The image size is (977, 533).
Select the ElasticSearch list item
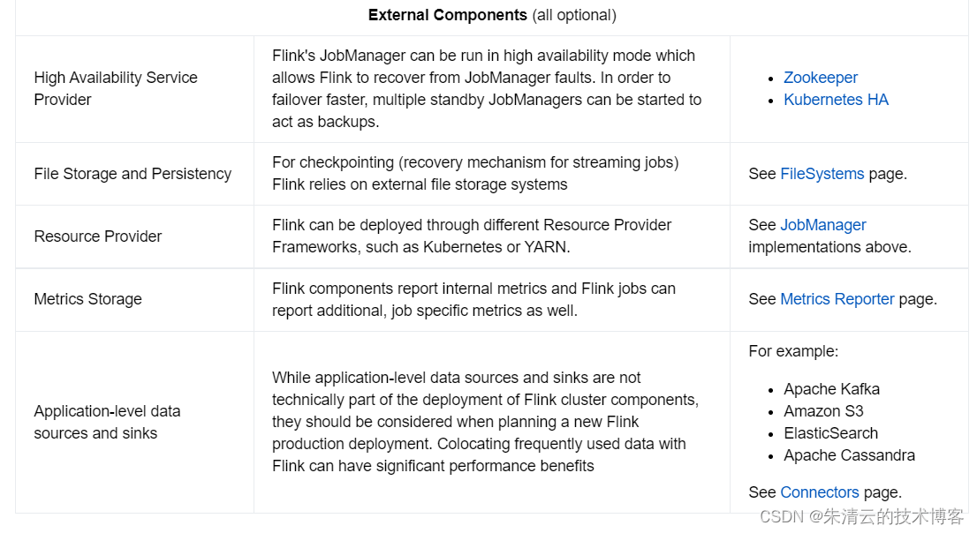pos(830,433)
